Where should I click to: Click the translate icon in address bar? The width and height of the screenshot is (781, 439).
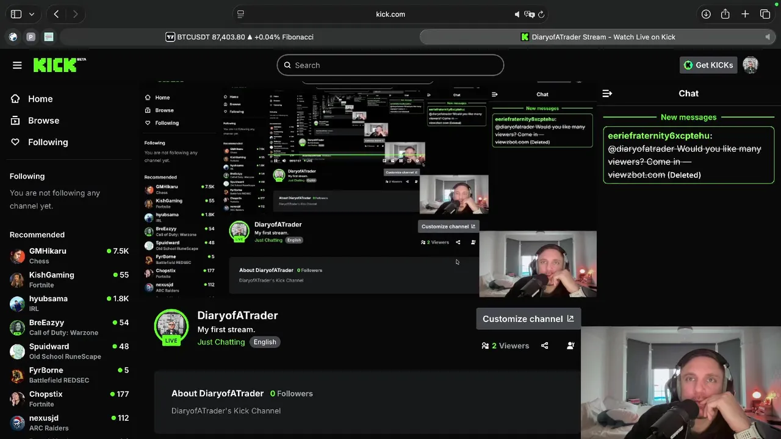[529, 14]
